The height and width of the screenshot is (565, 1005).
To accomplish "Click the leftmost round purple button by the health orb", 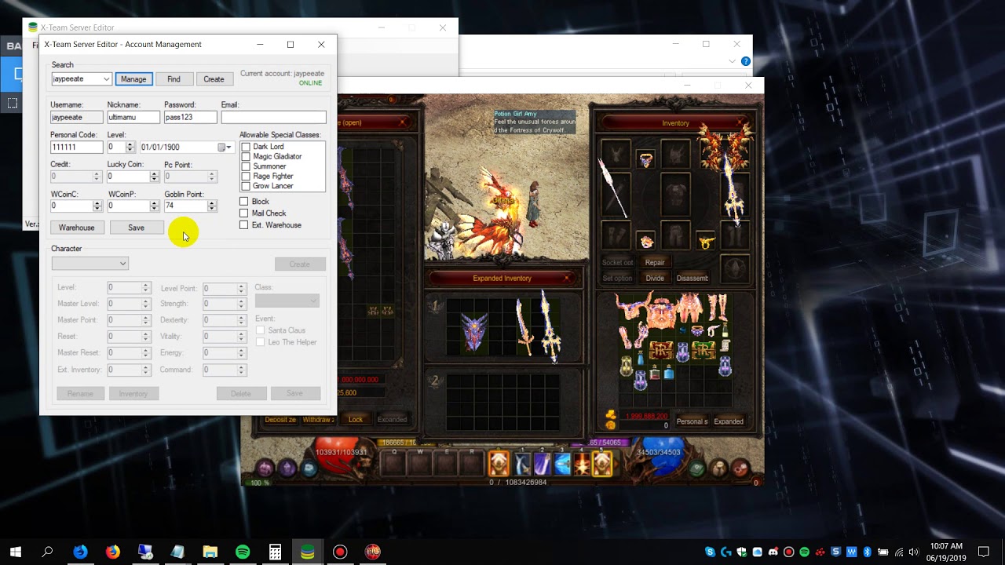I will [x=265, y=468].
